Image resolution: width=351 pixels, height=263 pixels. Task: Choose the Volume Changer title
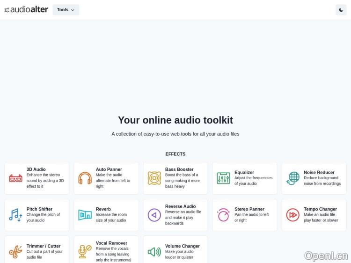(183, 246)
